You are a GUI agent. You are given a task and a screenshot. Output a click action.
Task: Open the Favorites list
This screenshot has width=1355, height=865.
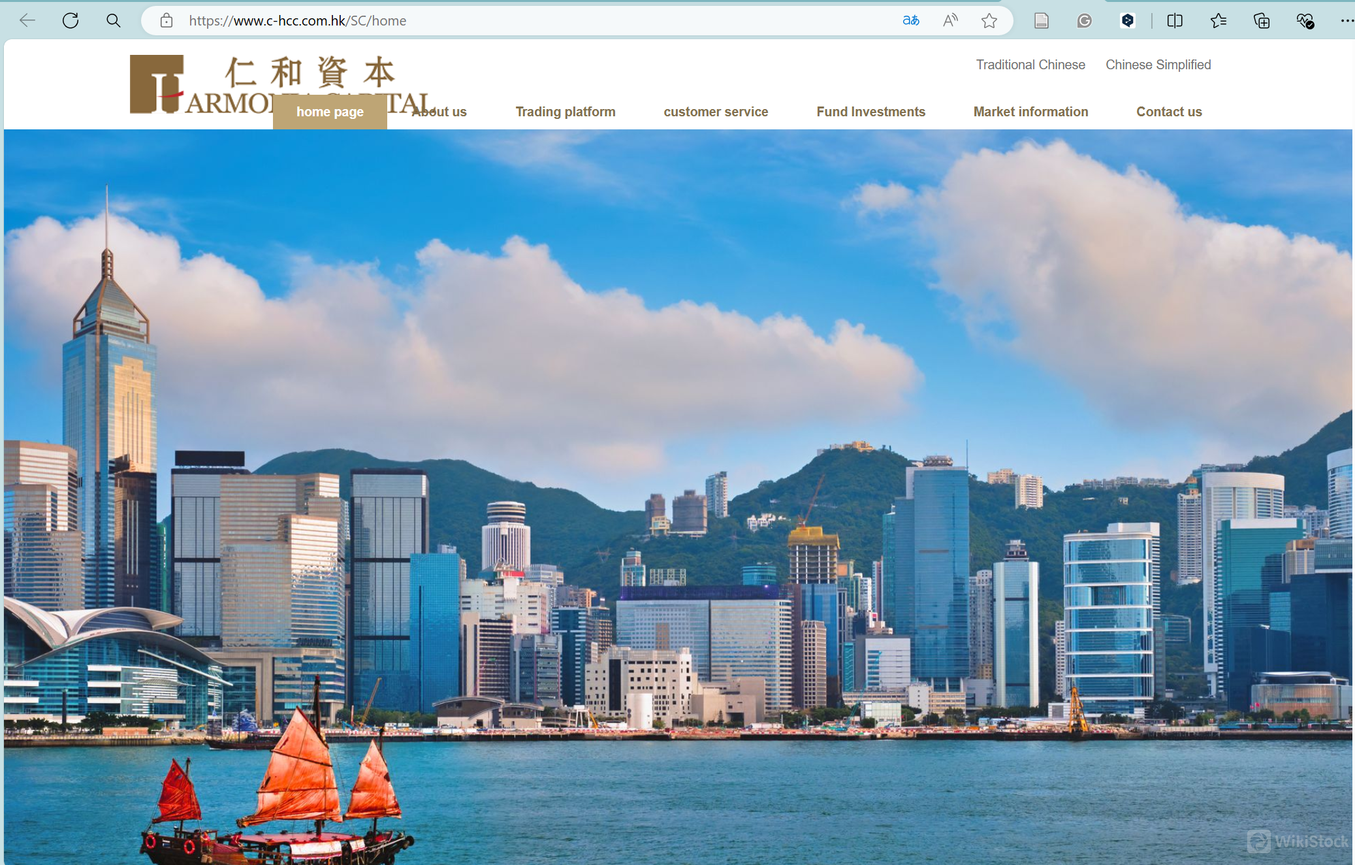coord(1219,20)
